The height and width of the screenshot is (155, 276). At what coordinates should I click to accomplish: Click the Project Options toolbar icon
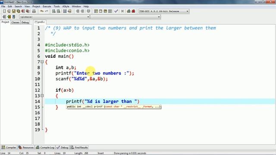tap(88, 11)
